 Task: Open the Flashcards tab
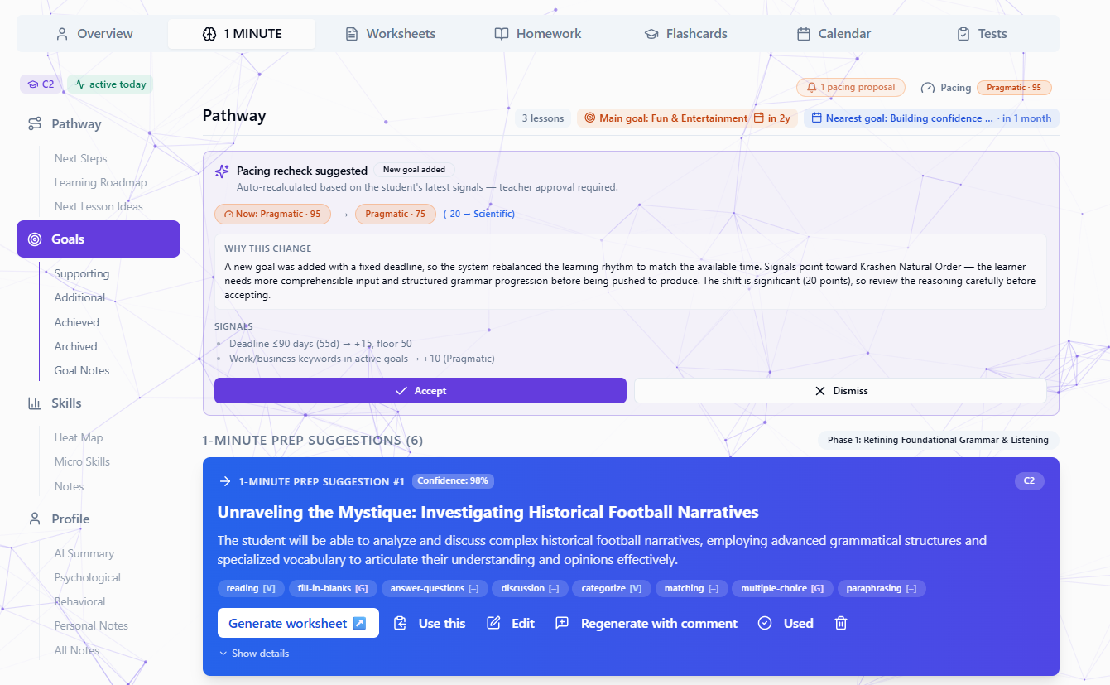pos(685,34)
